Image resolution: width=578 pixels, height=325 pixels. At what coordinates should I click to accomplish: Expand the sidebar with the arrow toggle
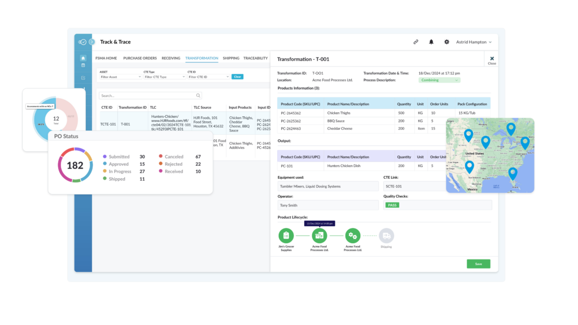click(91, 42)
